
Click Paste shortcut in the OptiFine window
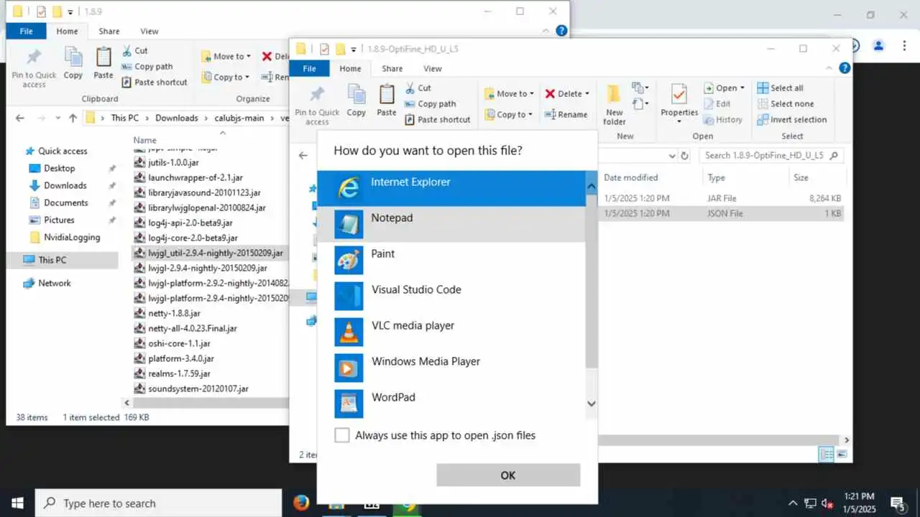click(x=437, y=119)
